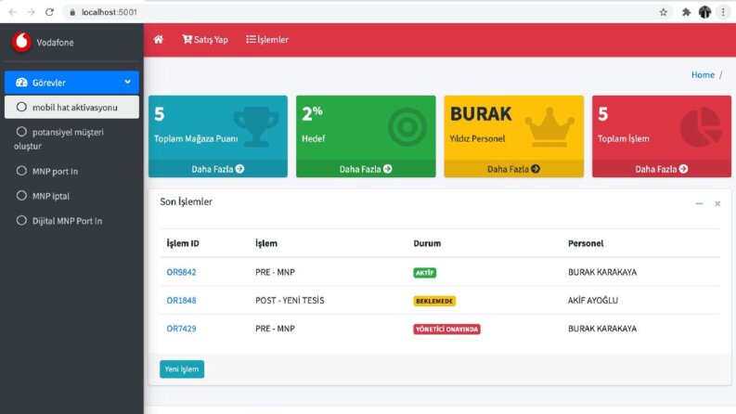Click Daha Fazla on Toplam İşlem card

point(662,169)
